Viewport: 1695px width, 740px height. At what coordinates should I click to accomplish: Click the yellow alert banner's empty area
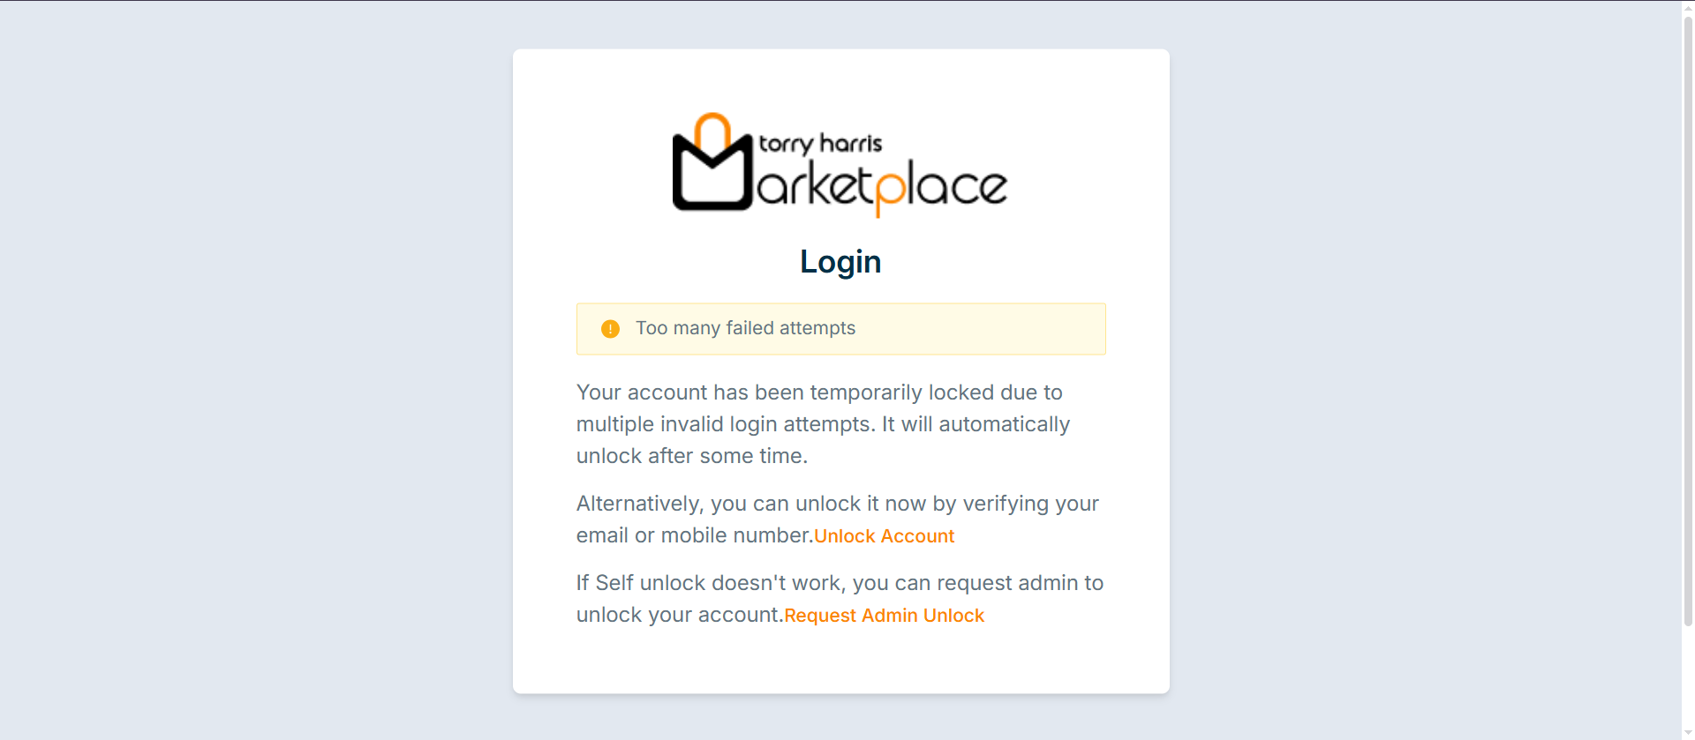pos(980,329)
